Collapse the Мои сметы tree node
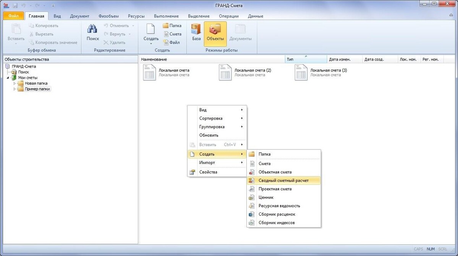Image resolution: width=458 pixels, height=256 pixels. [8, 78]
